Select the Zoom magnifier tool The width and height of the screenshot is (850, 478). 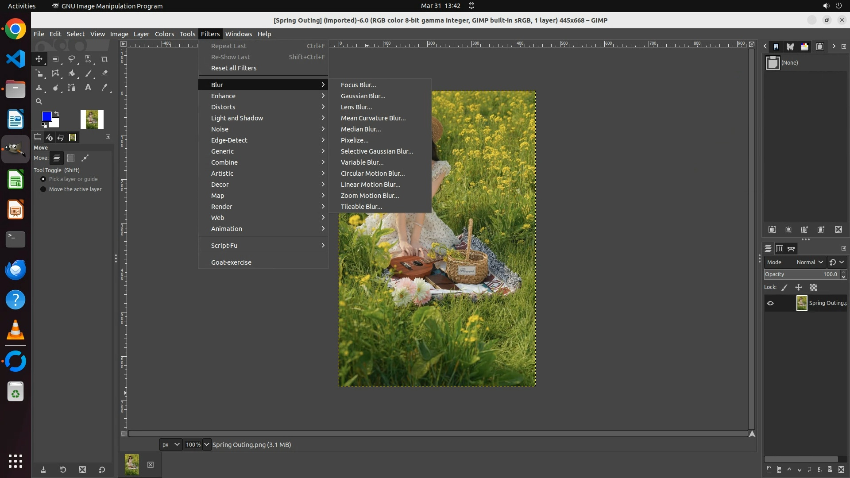click(x=39, y=101)
